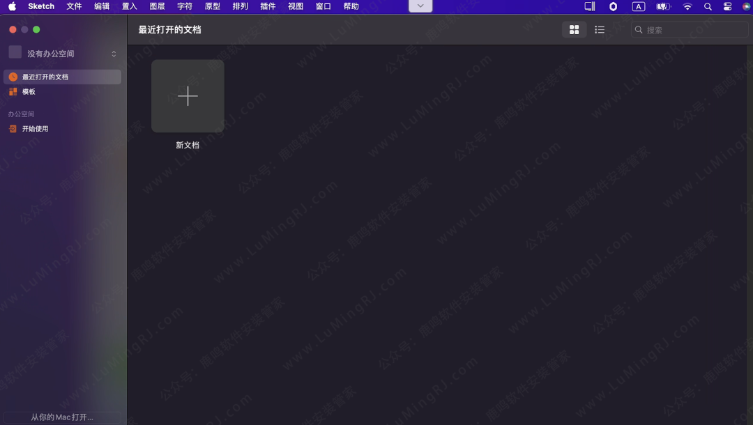Click the magnifier icon inside the search field
This screenshot has width=753, height=425.
point(639,29)
